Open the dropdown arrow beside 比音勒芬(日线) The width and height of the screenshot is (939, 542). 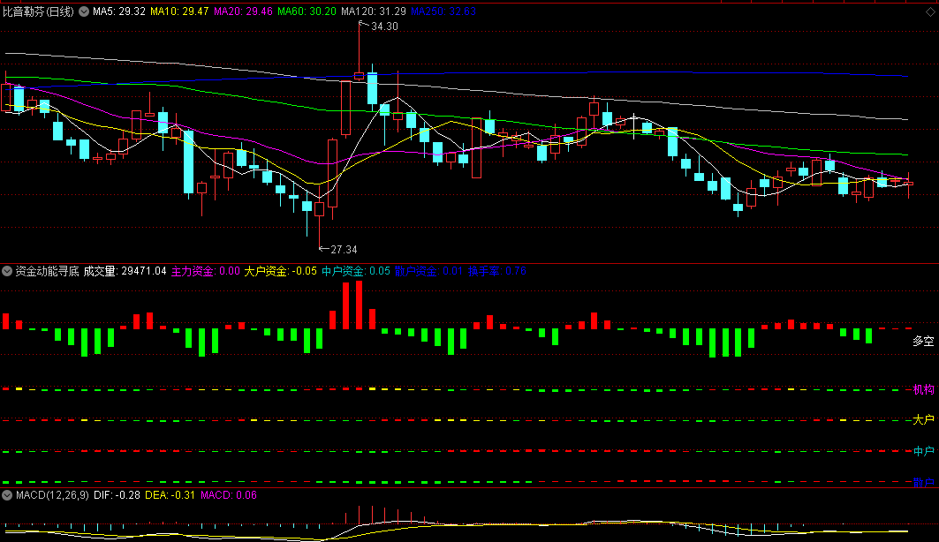[x=84, y=11]
